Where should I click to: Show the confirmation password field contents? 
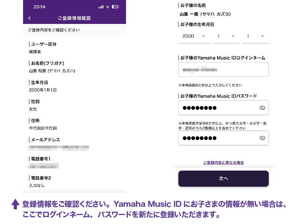[x=262, y=138]
